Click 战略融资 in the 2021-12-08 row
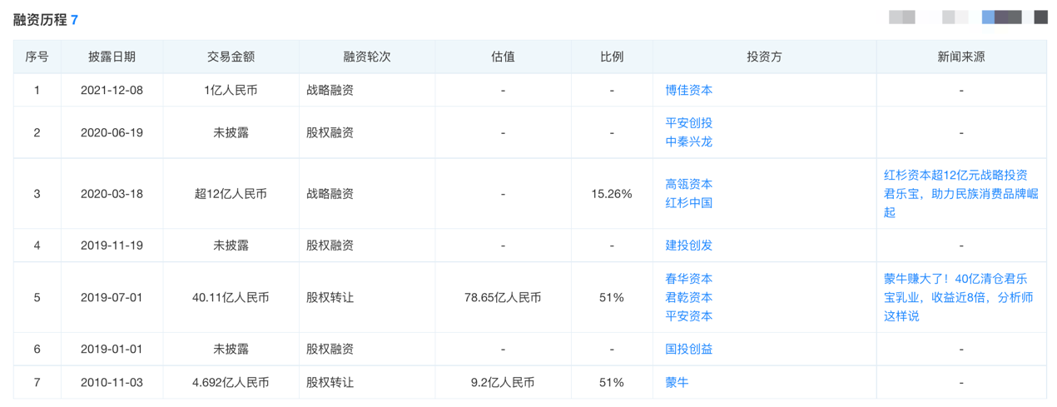The height and width of the screenshot is (407, 1057). [x=330, y=90]
